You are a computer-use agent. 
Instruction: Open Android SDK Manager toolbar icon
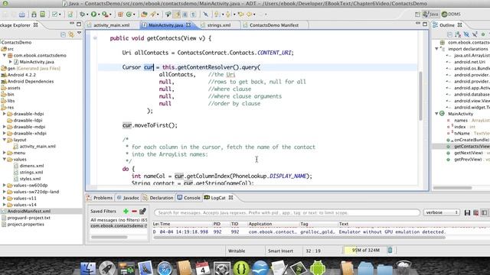[34, 15]
